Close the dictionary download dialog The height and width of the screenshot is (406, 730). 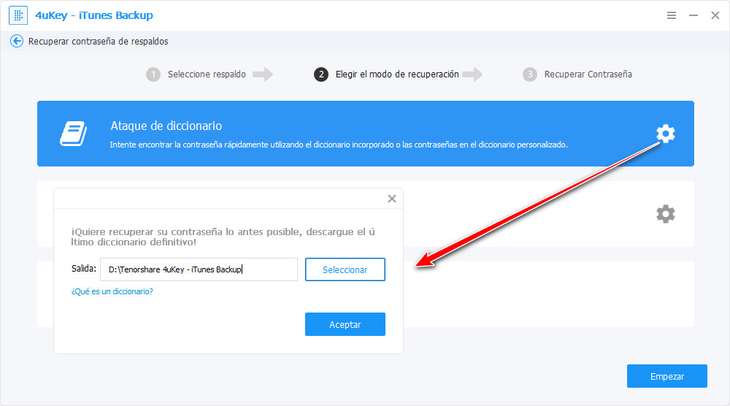point(392,199)
